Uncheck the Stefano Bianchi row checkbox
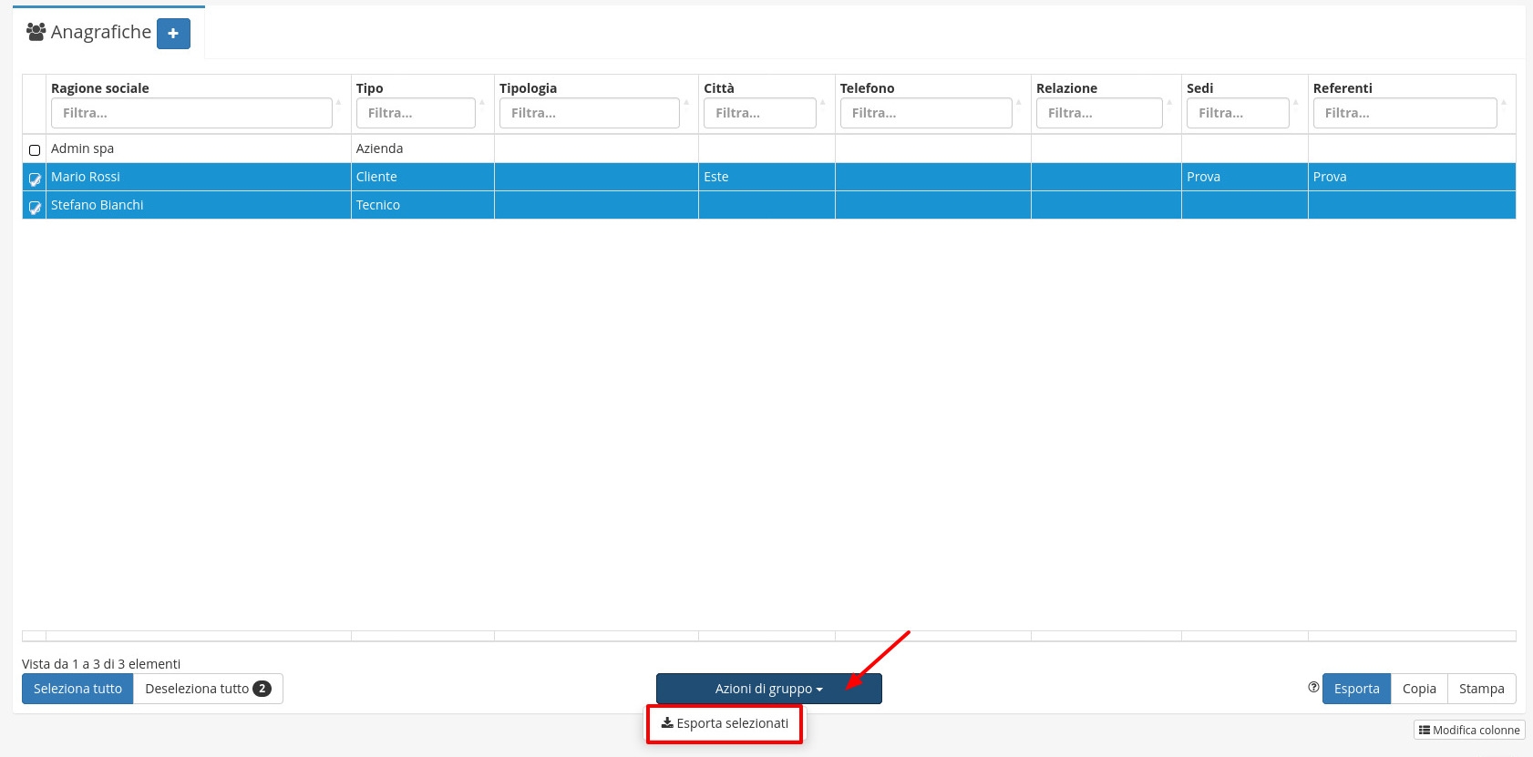 click(x=35, y=207)
